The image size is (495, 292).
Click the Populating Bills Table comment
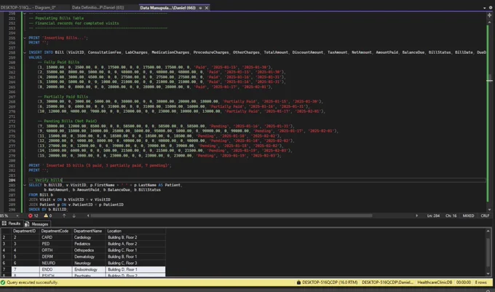coord(56,18)
